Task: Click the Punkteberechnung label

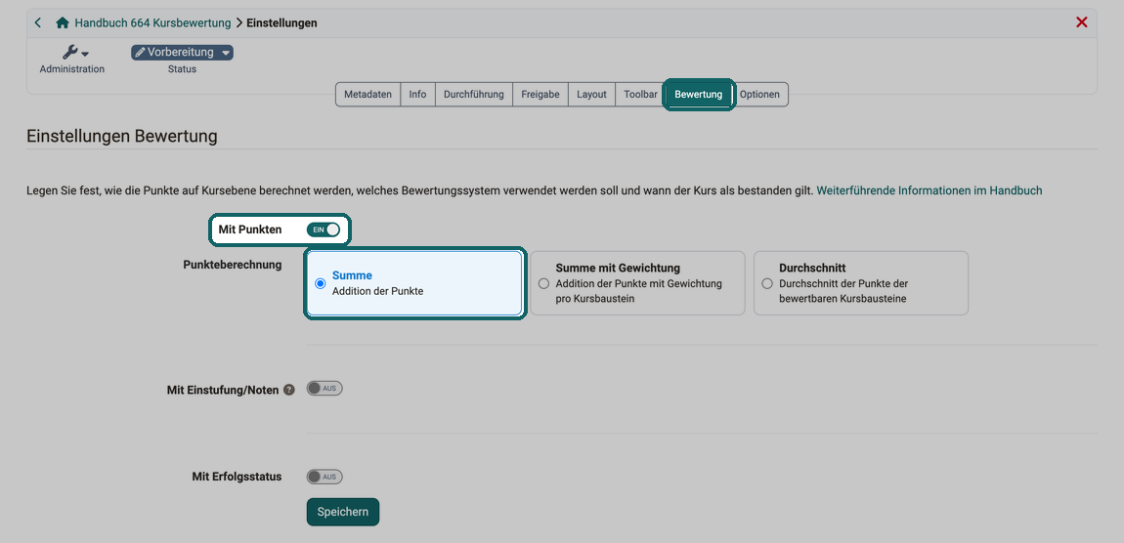Action: pyautogui.click(x=233, y=265)
